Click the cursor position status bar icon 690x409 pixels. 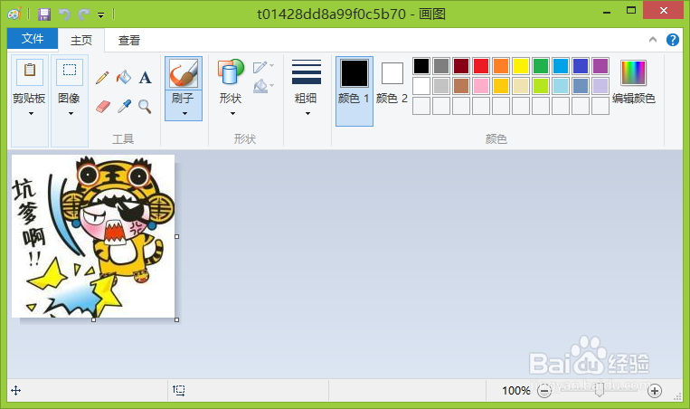pyautogui.click(x=16, y=390)
